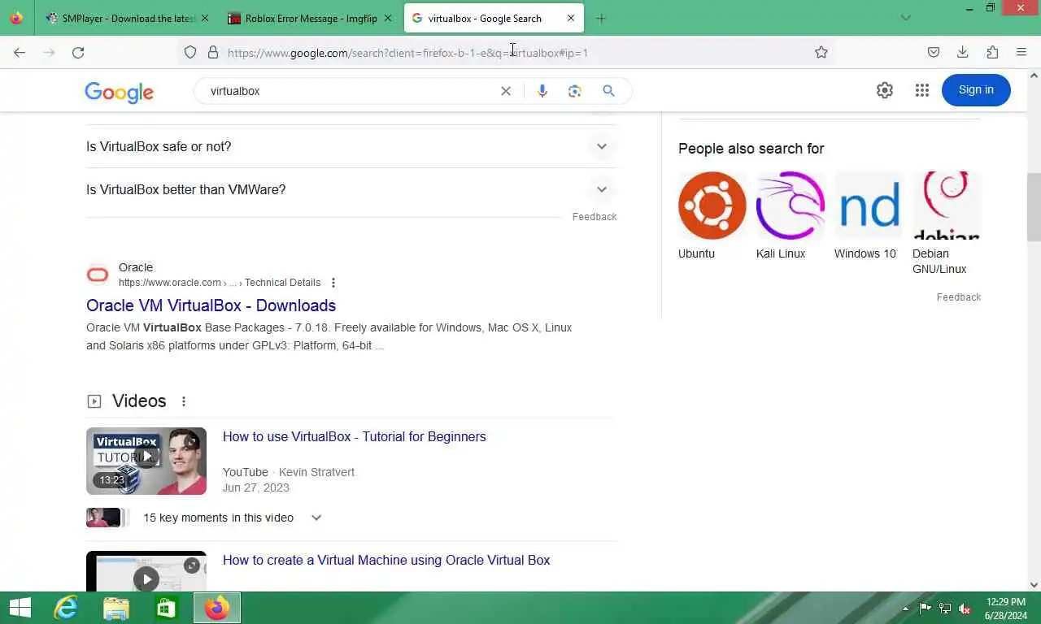1041x624 pixels.
Task: Play the second video thumbnail for Oracle Virtual Box
Action: 146,571
